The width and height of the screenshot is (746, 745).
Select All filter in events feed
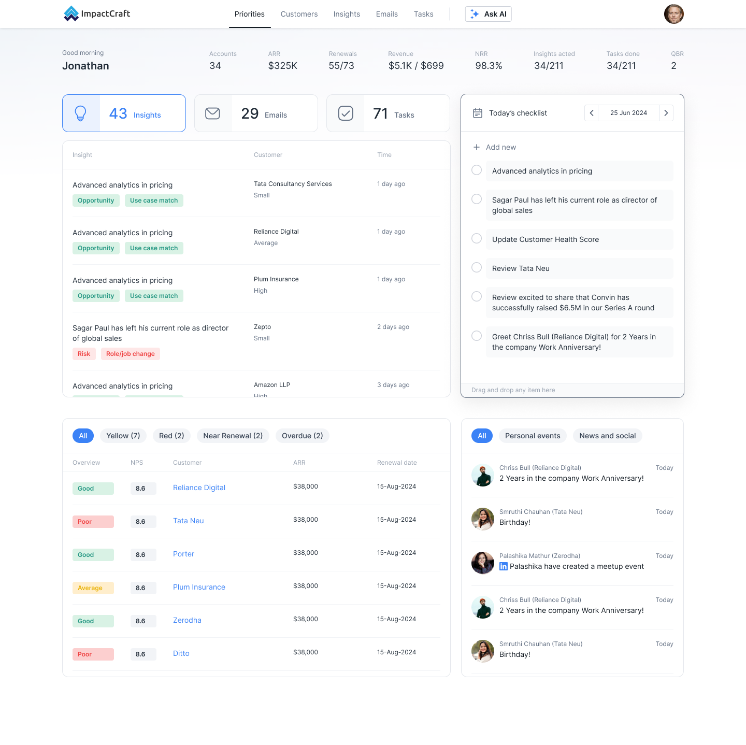click(482, 436)
